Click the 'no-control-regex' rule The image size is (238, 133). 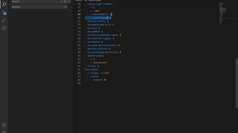coord(99,38)
